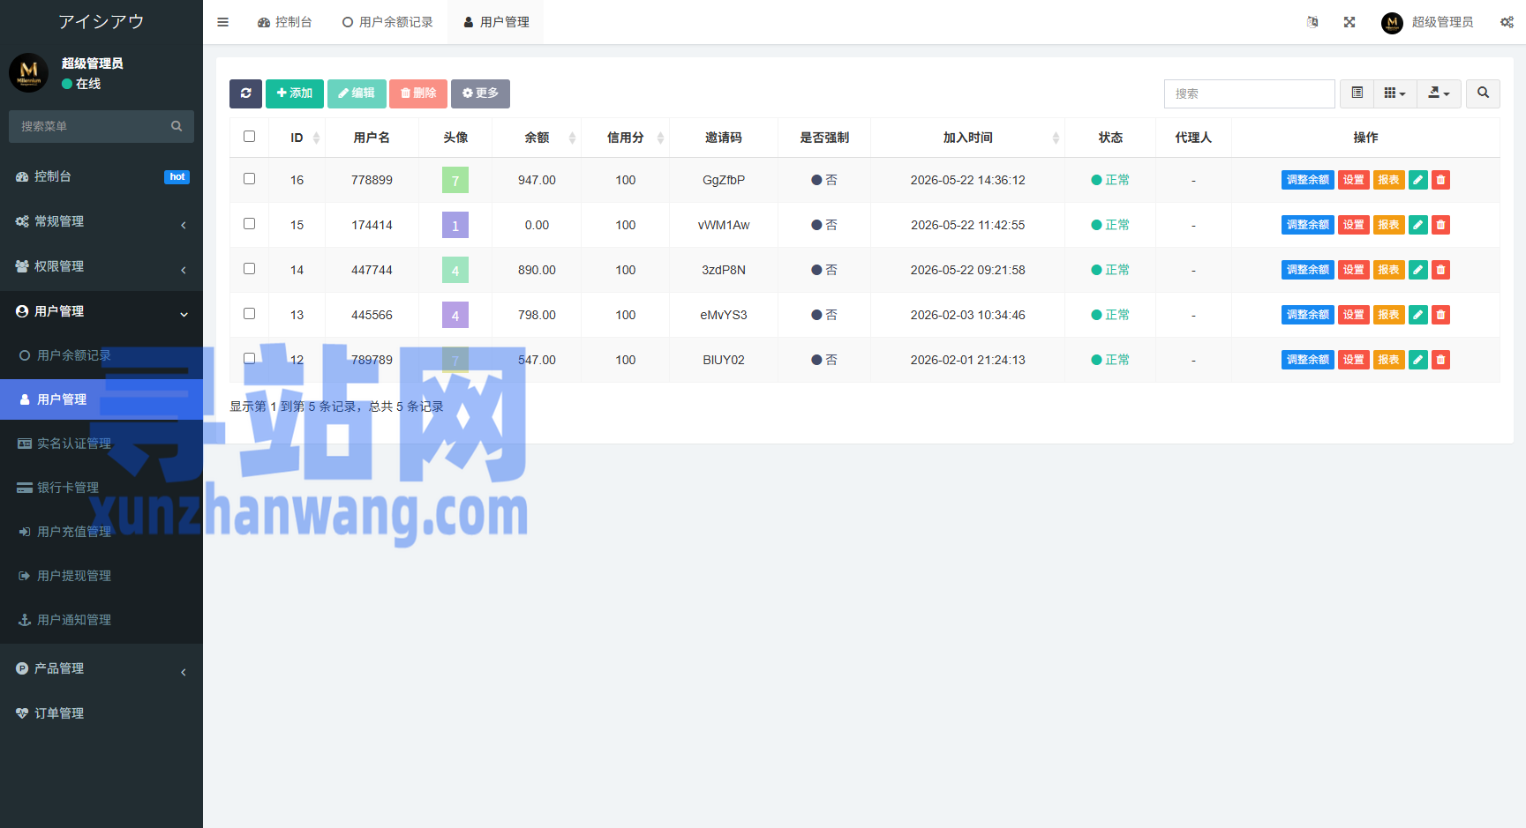Click the 编辑 toolbar button

click(357, 93)
